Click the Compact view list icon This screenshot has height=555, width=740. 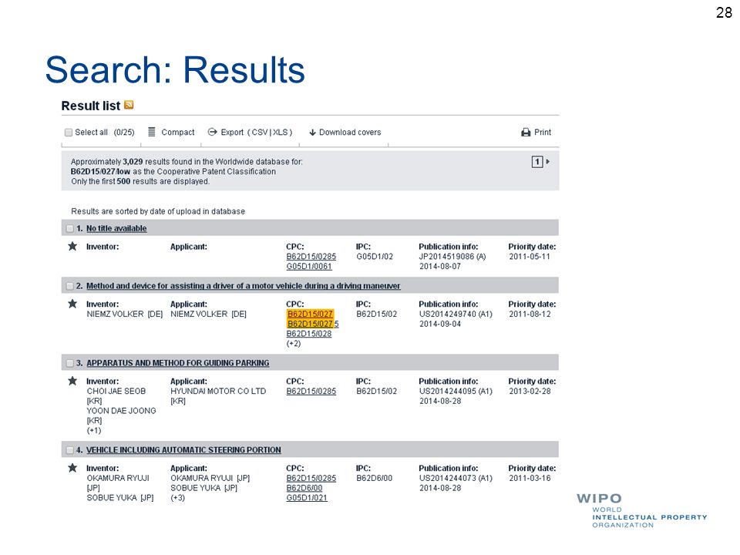click(152, 132)
